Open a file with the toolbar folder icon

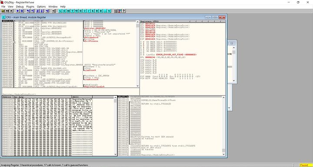(x=3, y=11)
